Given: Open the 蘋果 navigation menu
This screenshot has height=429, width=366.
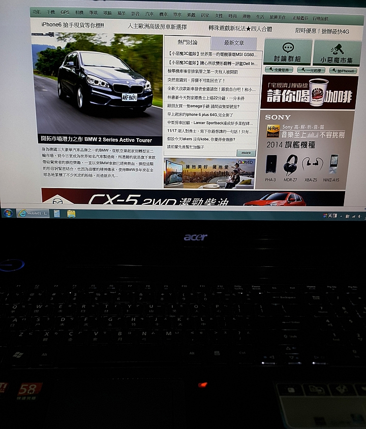Looking at the screenshot, I should pos(121,13).
